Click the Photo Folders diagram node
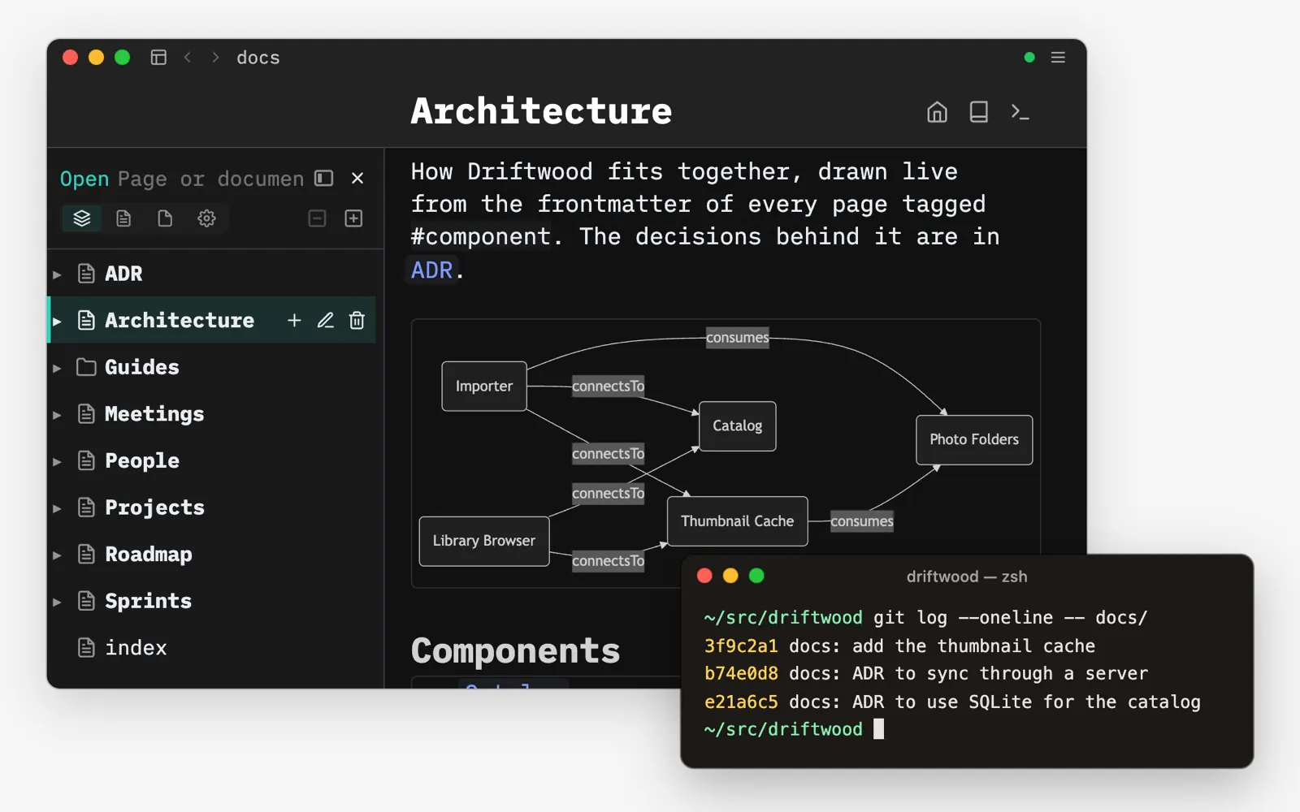The image size is (1300, 812). (x=974, y=439)
